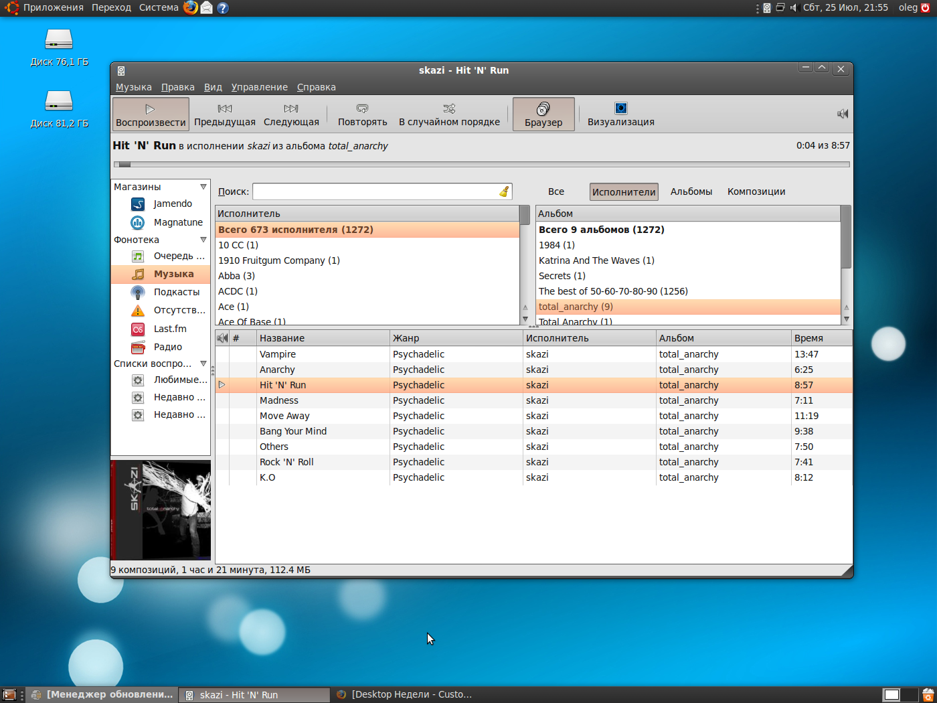Viewport: 937px width, 703px height.
Task: Start playback with the Воспроизвести button
Action: [x=151, y=114]
